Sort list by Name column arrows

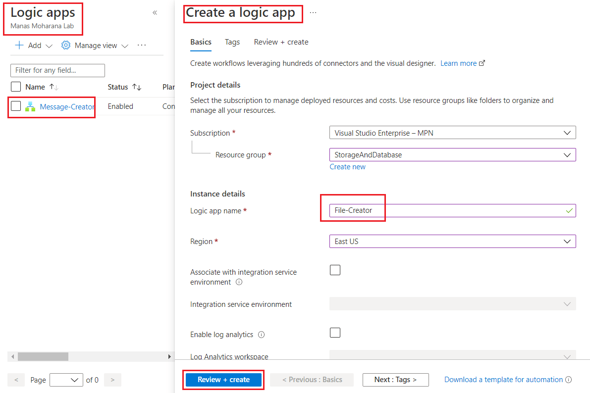click(54, 87)
